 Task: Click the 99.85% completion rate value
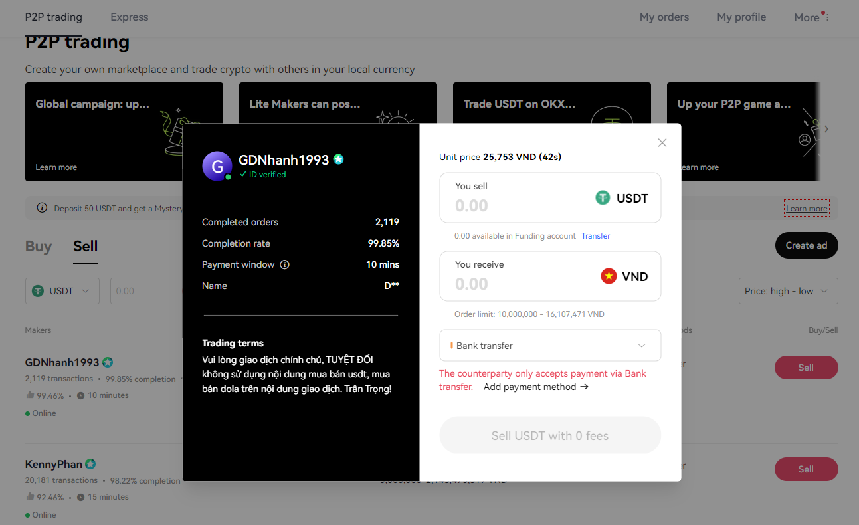click(383, 243)
